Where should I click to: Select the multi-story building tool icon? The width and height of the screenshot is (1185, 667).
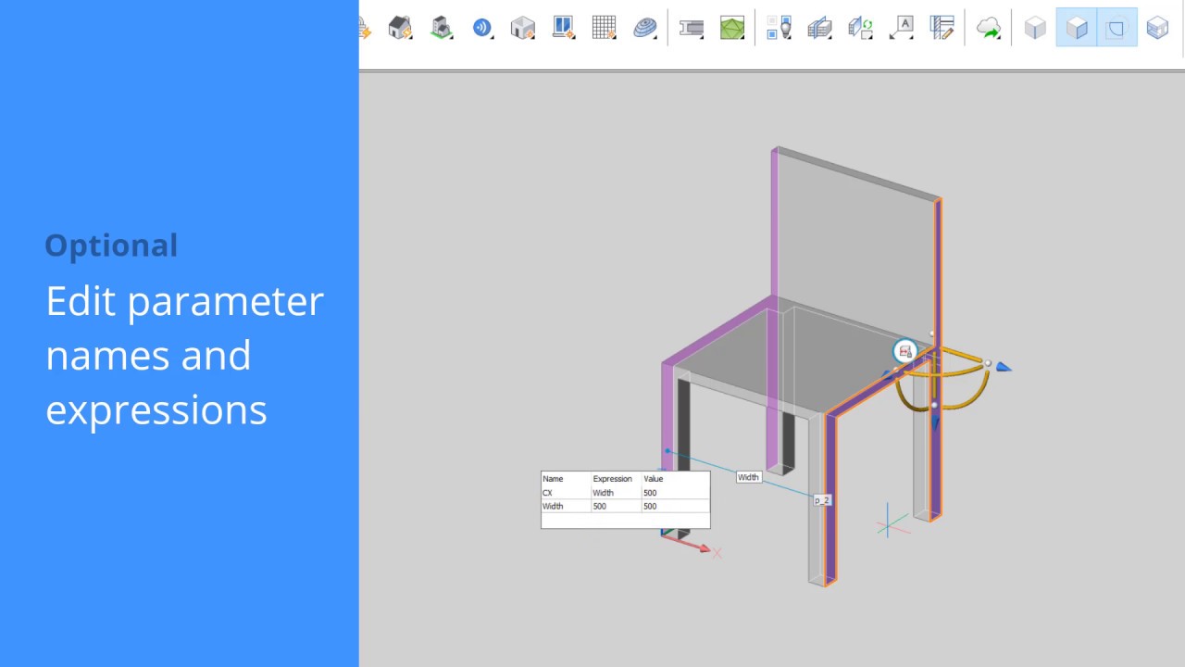click(442, 28)
